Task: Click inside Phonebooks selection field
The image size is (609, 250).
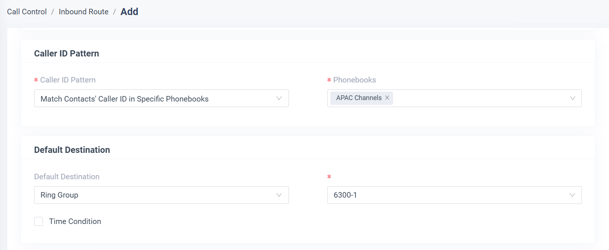Action: click(x=454, y=98)
